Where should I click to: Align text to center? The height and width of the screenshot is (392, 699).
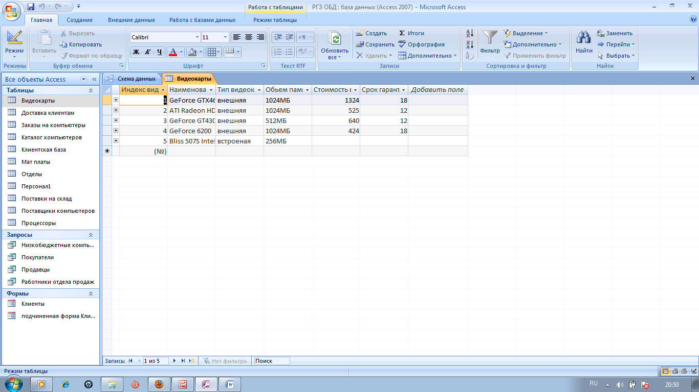pos(249,37)
